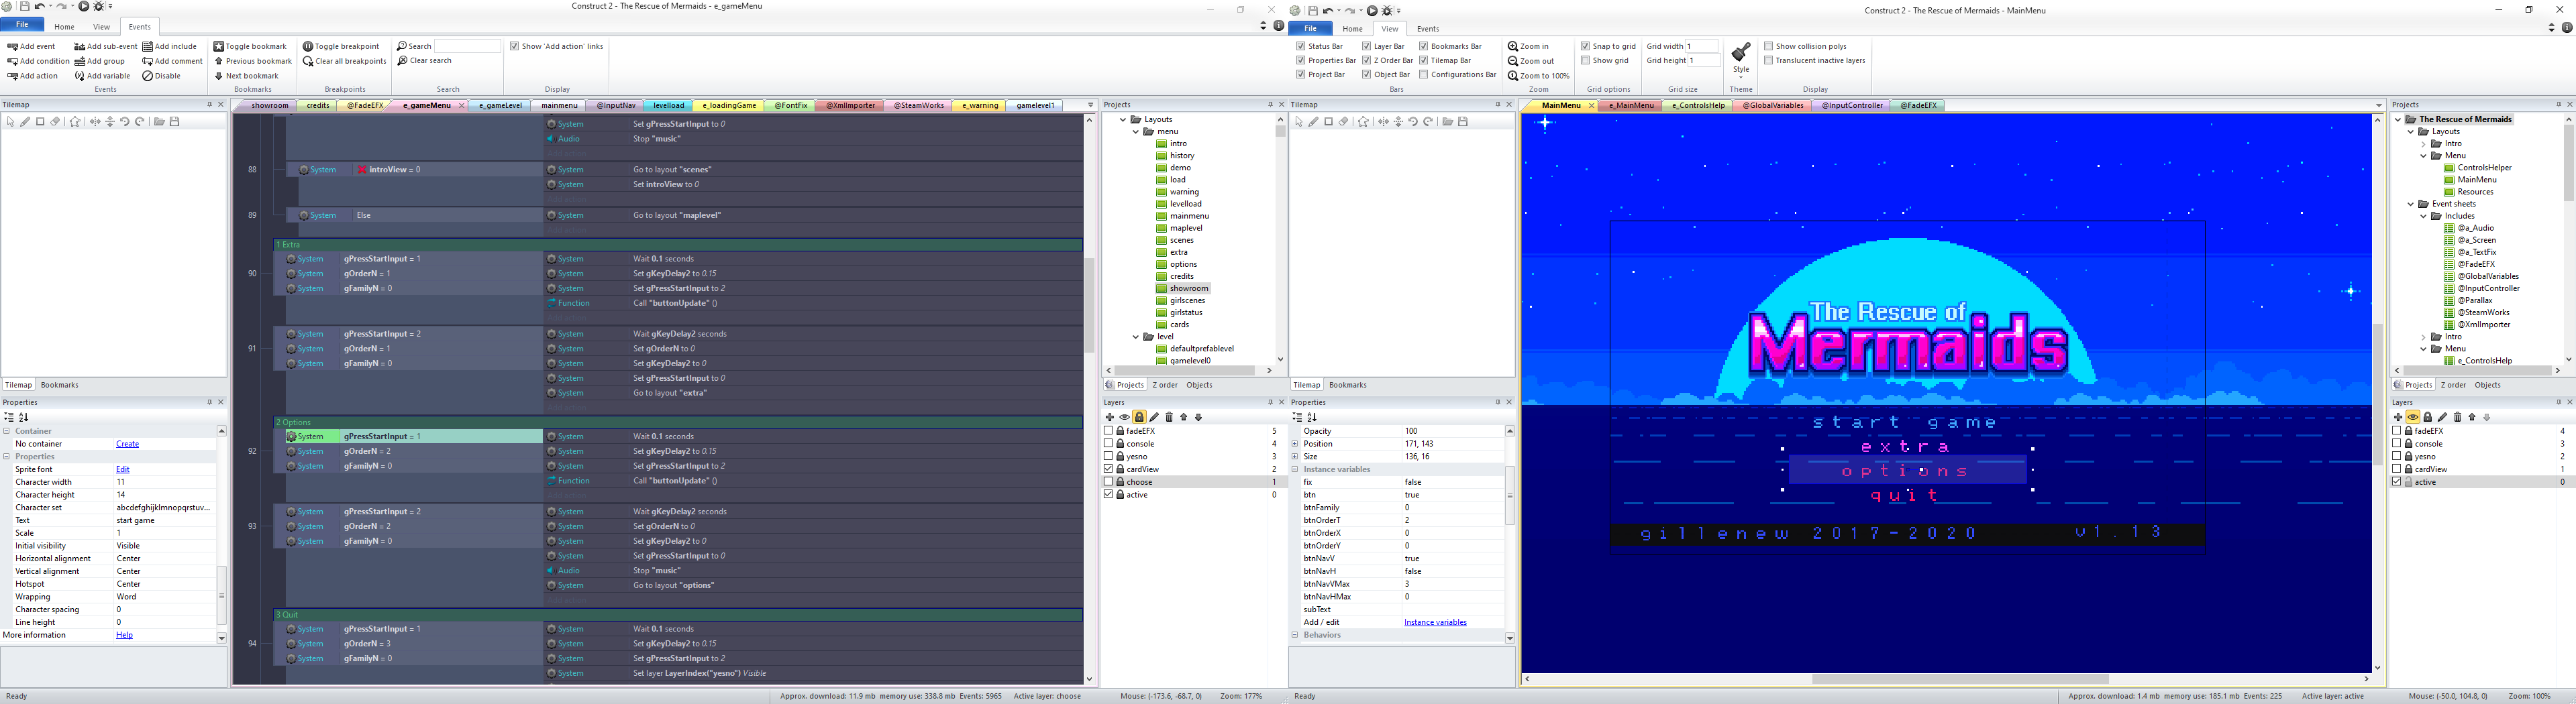Image resolution: width=2576 pixels, height=704 pixels.
Task: Enable the Show grid checkbox
Action: pos(1585,61)
